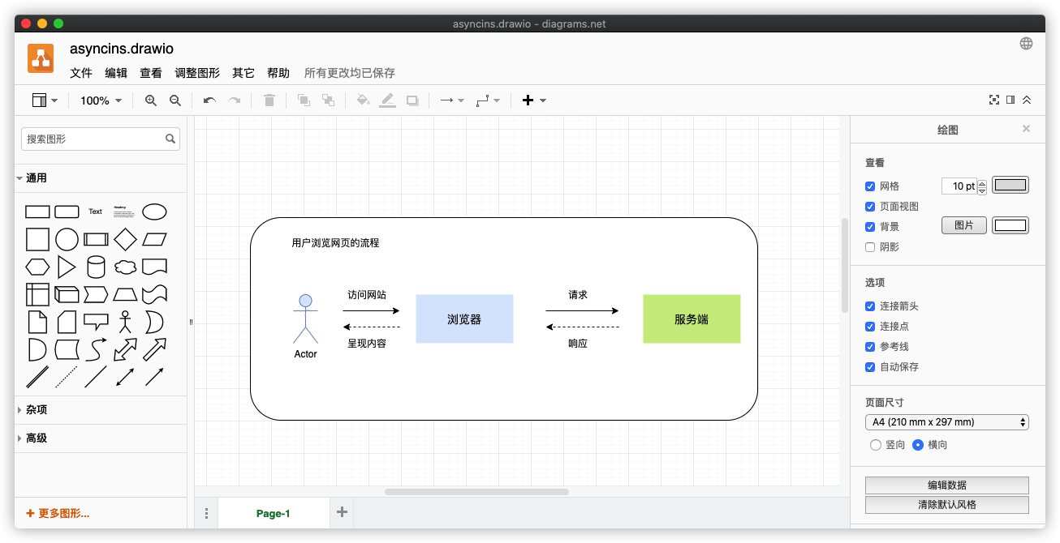Click the grid color swatch

tap(1010, 186)
